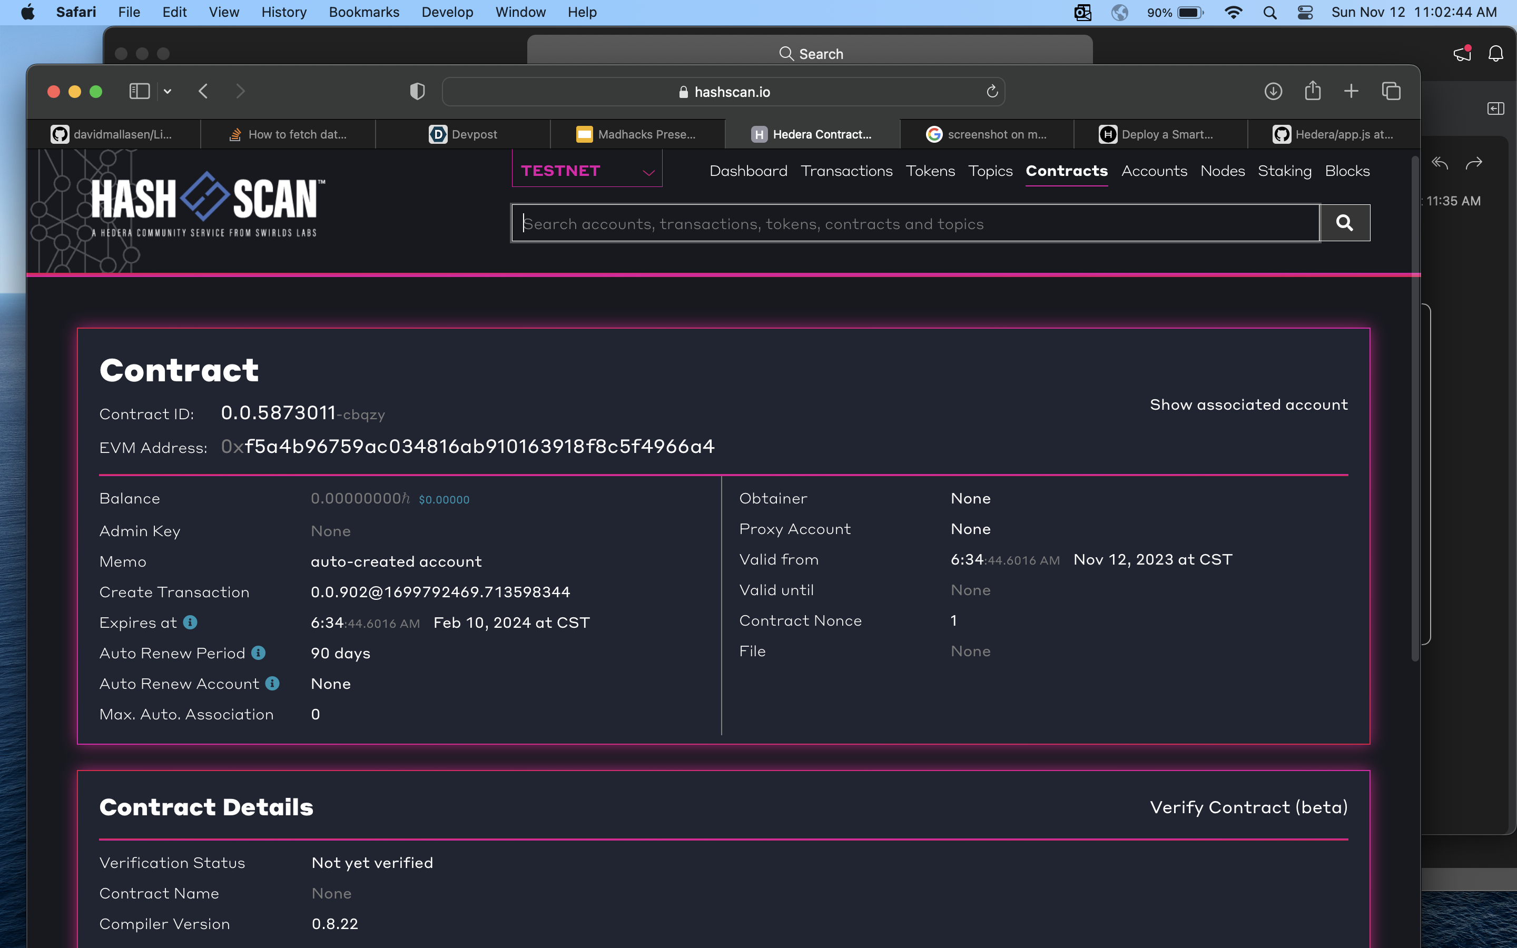Screen dimensions: 1517x948
Task: Show Safari downloads
Action: pyautogui.click(x=1273, y=92)
